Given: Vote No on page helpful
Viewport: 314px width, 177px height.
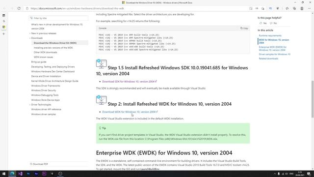Looking at the screenshot, I should [x=273, y=23].
